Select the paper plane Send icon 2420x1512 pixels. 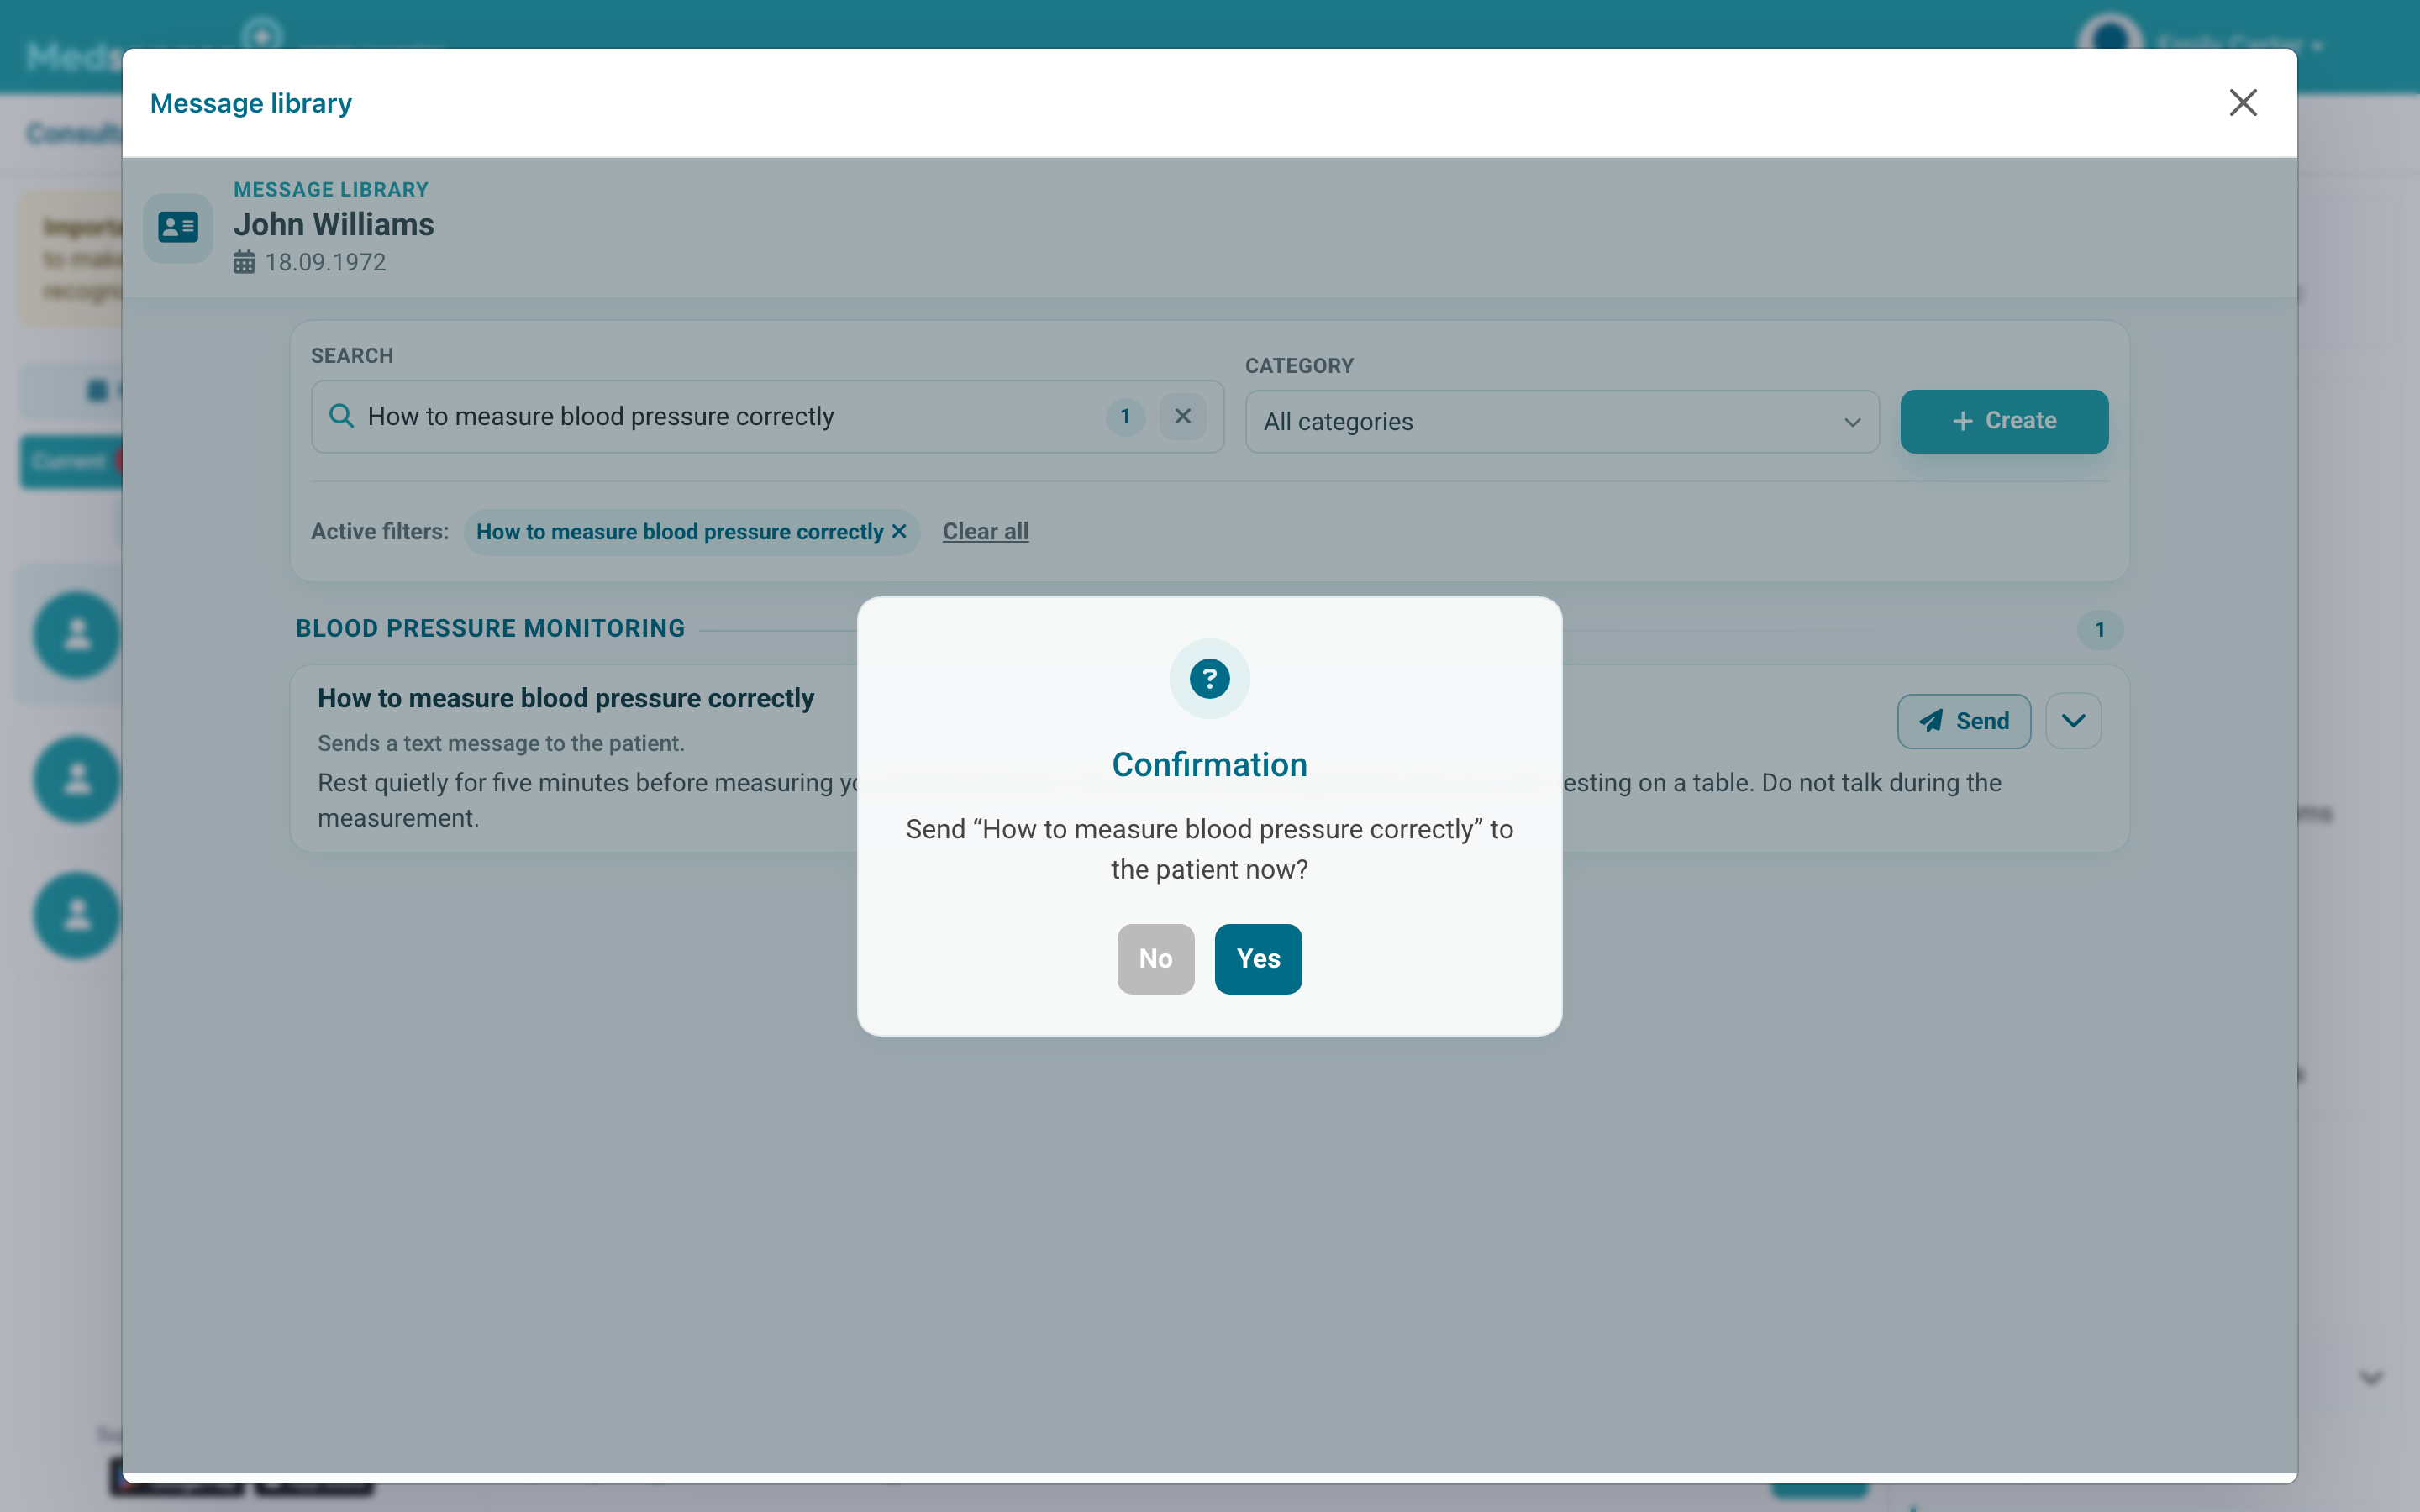pyautogui.click(x=1931, y=721)
